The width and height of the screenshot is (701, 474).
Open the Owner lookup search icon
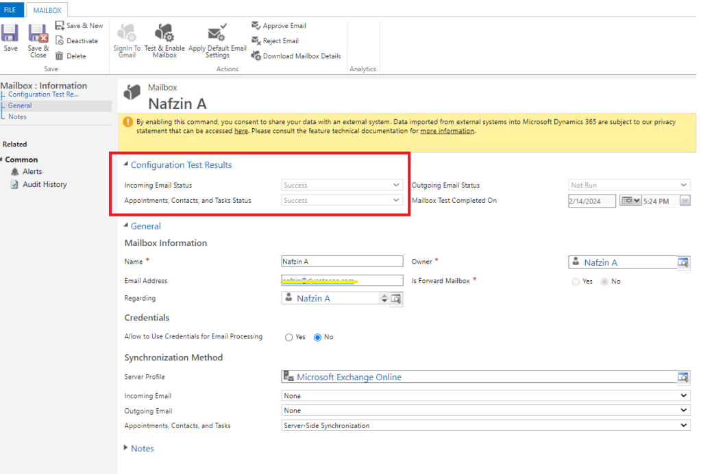(x=682, y=262)
